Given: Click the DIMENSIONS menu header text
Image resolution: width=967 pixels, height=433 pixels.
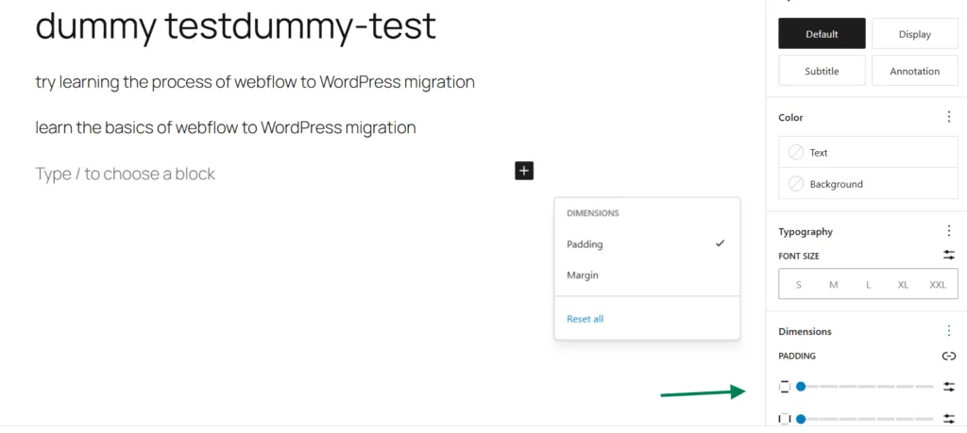Looking at the screenshot, I should (x=593, y=213).
